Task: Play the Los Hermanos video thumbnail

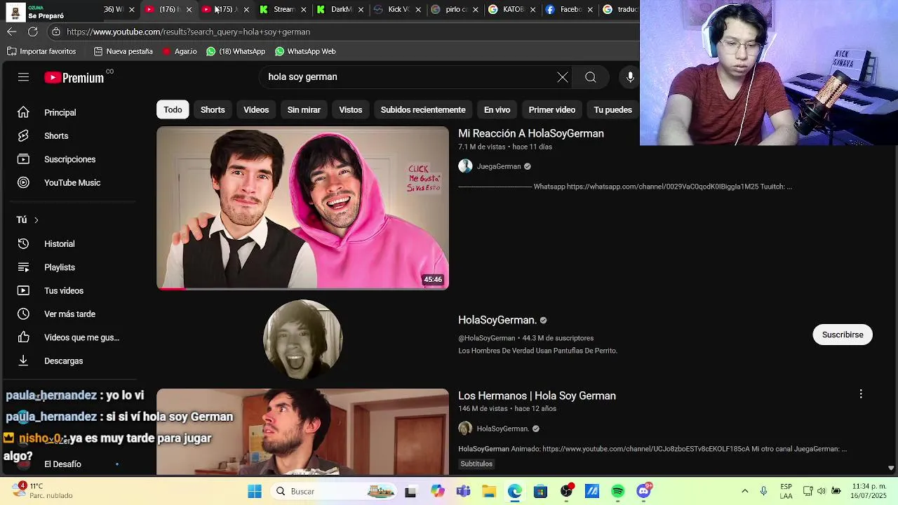Action: (x=302, y=431)
